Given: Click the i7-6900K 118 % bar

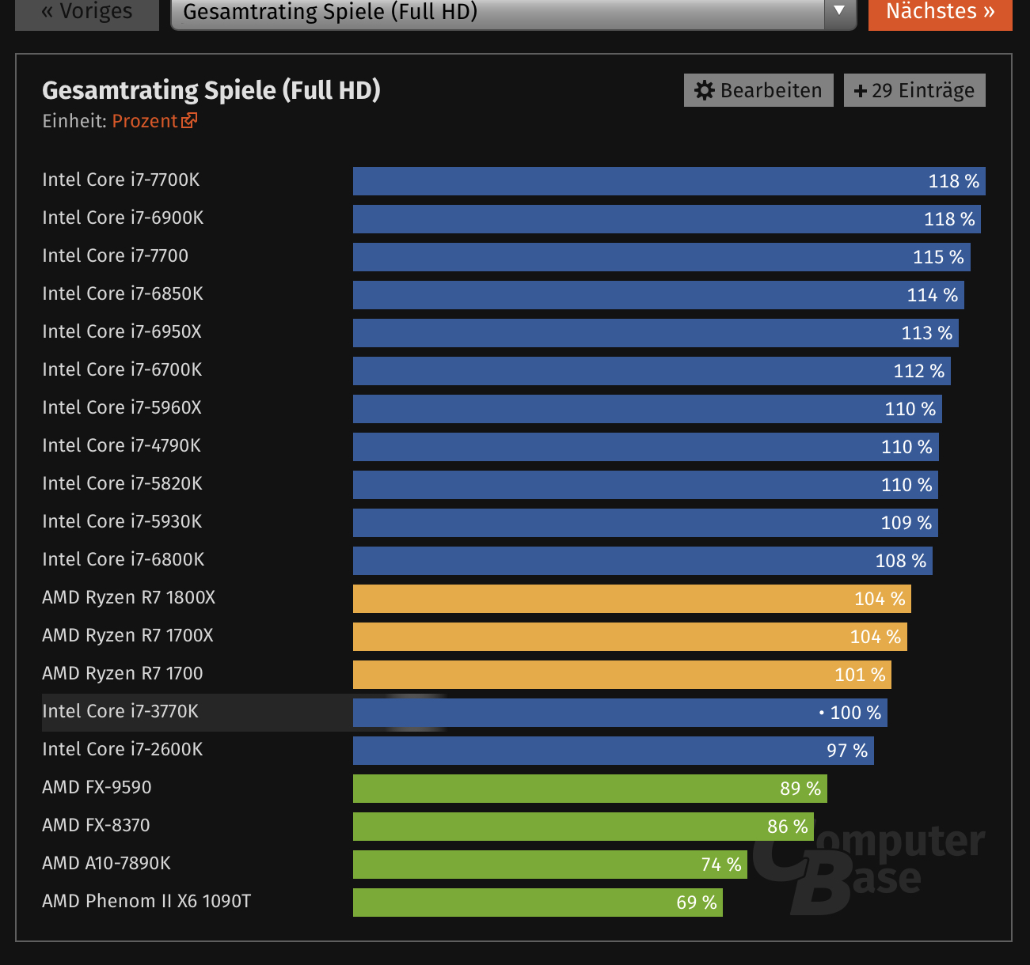Looking at the screenshot, I should (667, 219).
